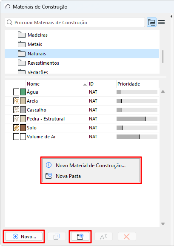This screenshot has height=246, width=174.
Task: Select the Areia material name
Action: pos(32,101)
